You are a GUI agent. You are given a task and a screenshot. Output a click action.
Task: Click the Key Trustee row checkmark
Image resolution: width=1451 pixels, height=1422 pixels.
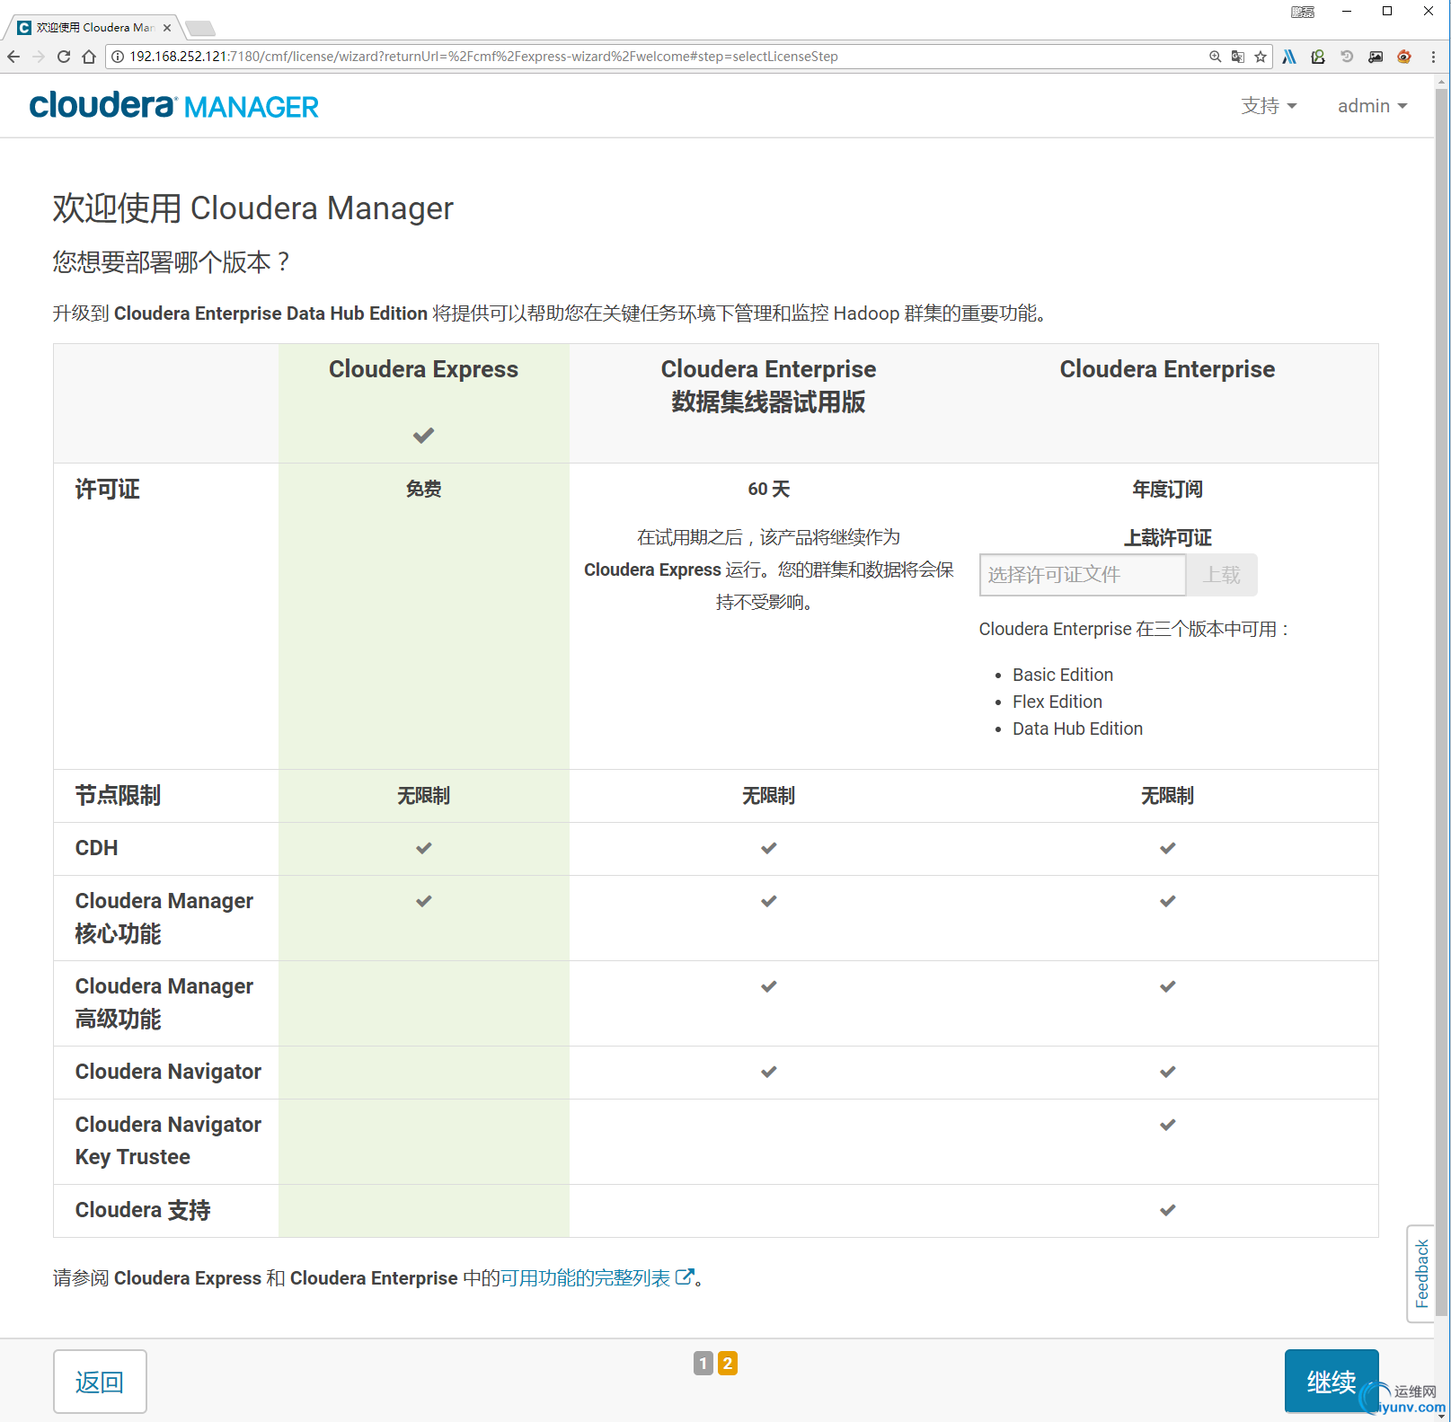coord(1167,1125)
